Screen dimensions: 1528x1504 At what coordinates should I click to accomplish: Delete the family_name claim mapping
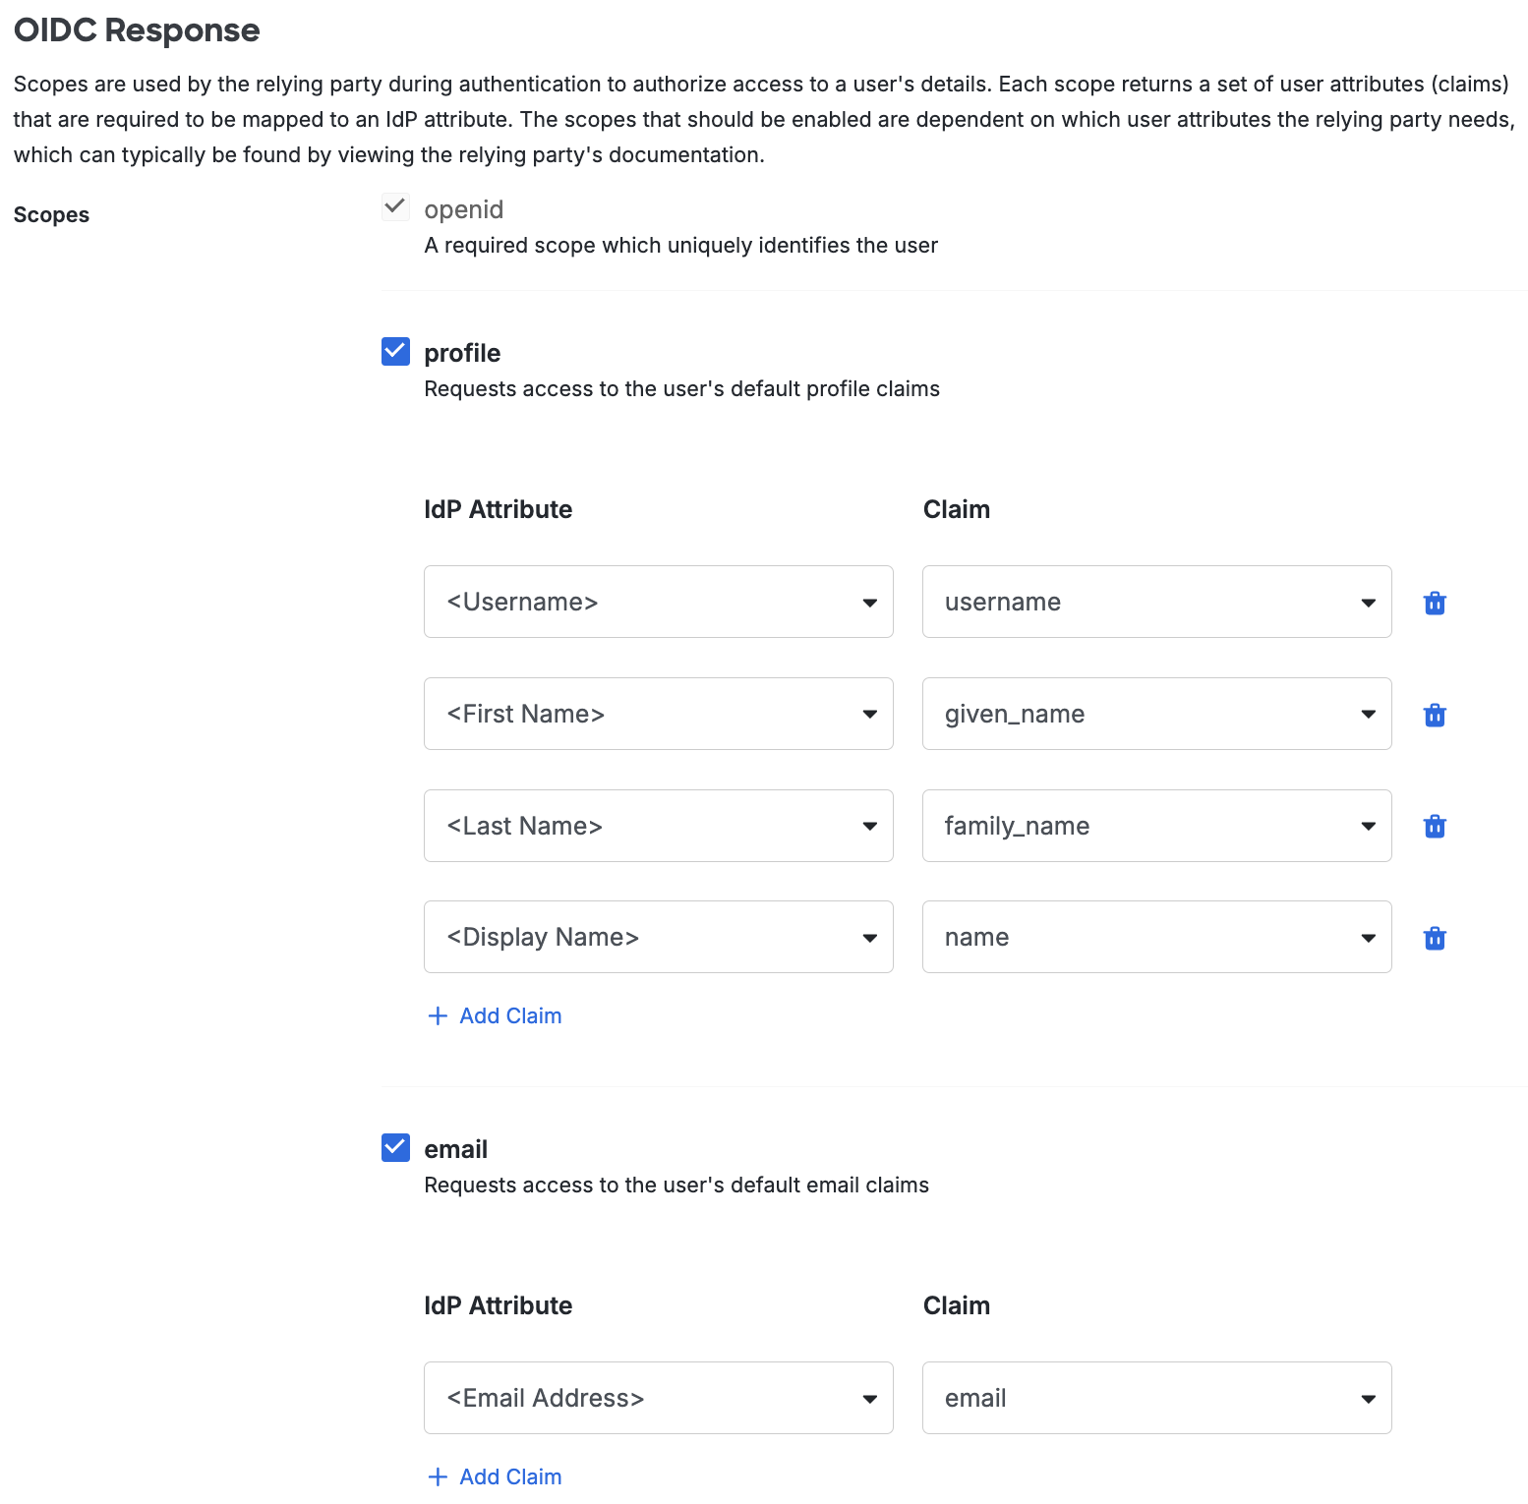coord(1434,826)
